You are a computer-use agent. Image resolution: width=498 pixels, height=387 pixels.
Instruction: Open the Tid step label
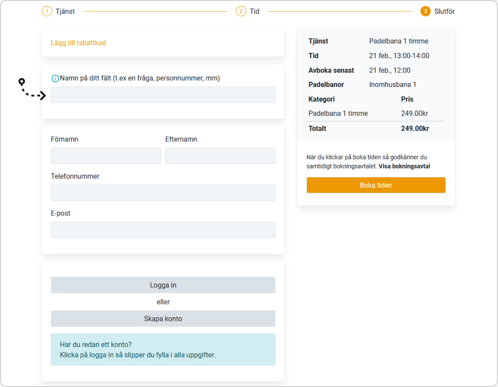[x=254, y=12]
